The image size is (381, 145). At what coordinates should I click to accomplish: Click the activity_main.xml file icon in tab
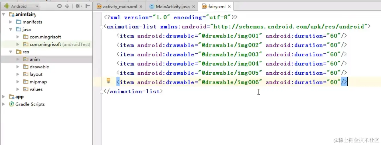coord(99,6)
